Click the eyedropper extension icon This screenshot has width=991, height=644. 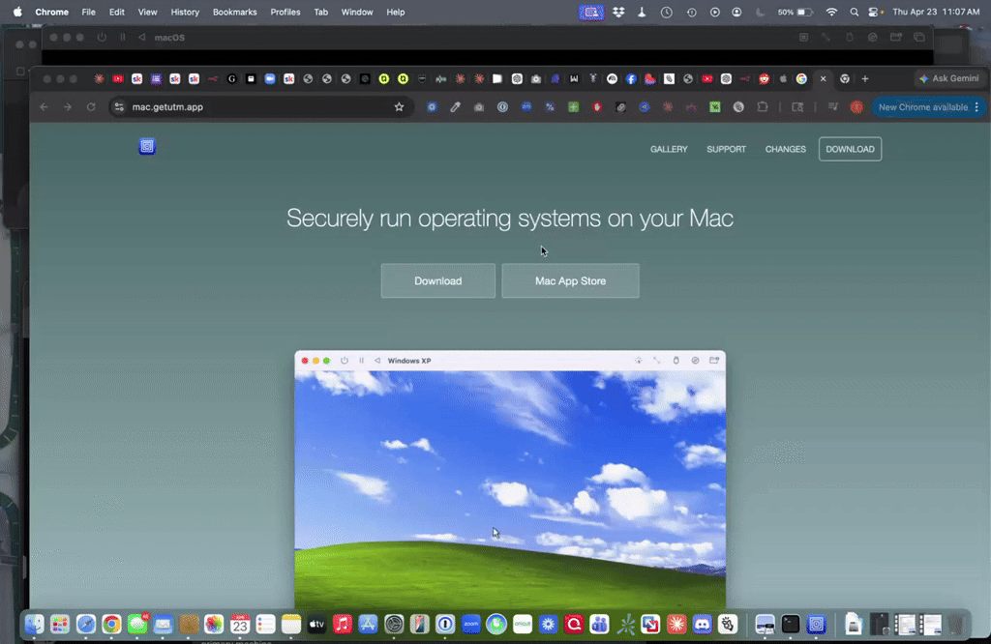pyautogui.click(x=455, y=106)
